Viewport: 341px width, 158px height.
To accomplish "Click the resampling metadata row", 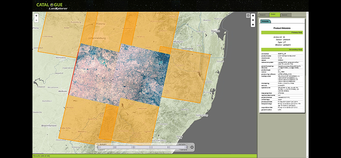I will (x=282, y=83).
